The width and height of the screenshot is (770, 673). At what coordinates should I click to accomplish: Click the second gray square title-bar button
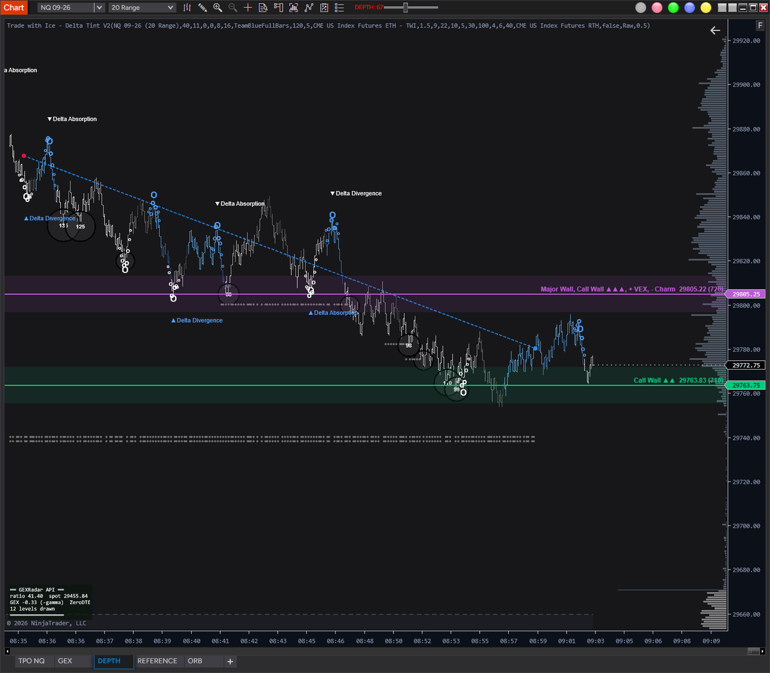click(x=732, y=8)
